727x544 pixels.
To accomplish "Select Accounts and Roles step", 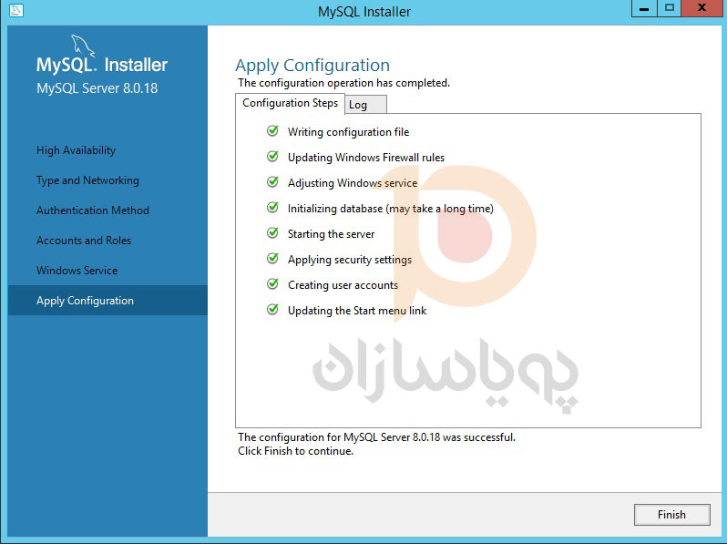I will 84,241.
